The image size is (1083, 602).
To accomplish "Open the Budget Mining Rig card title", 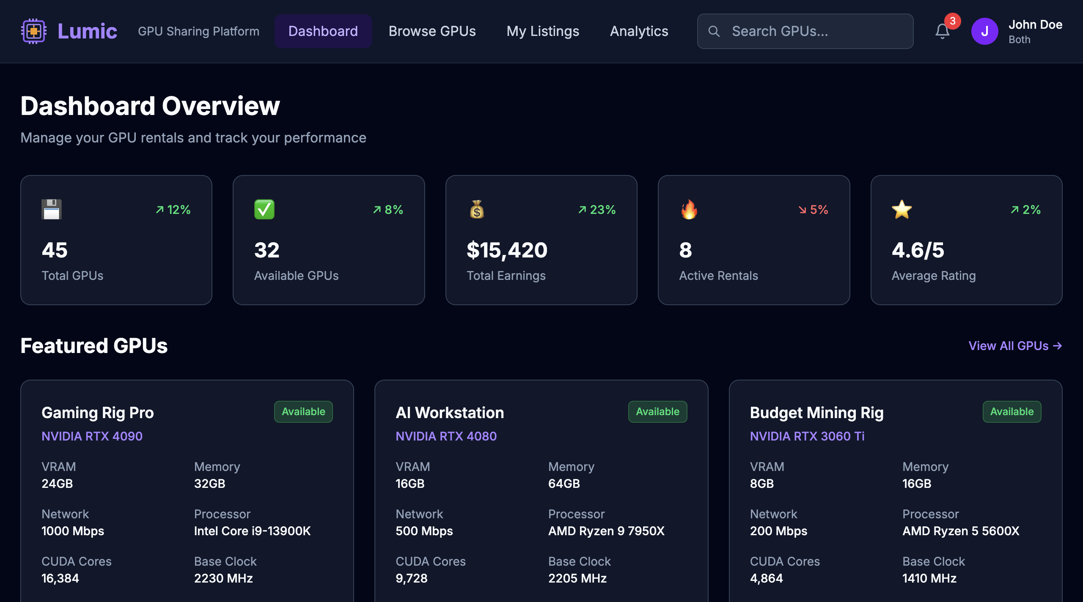I will [x=816, y=413].
